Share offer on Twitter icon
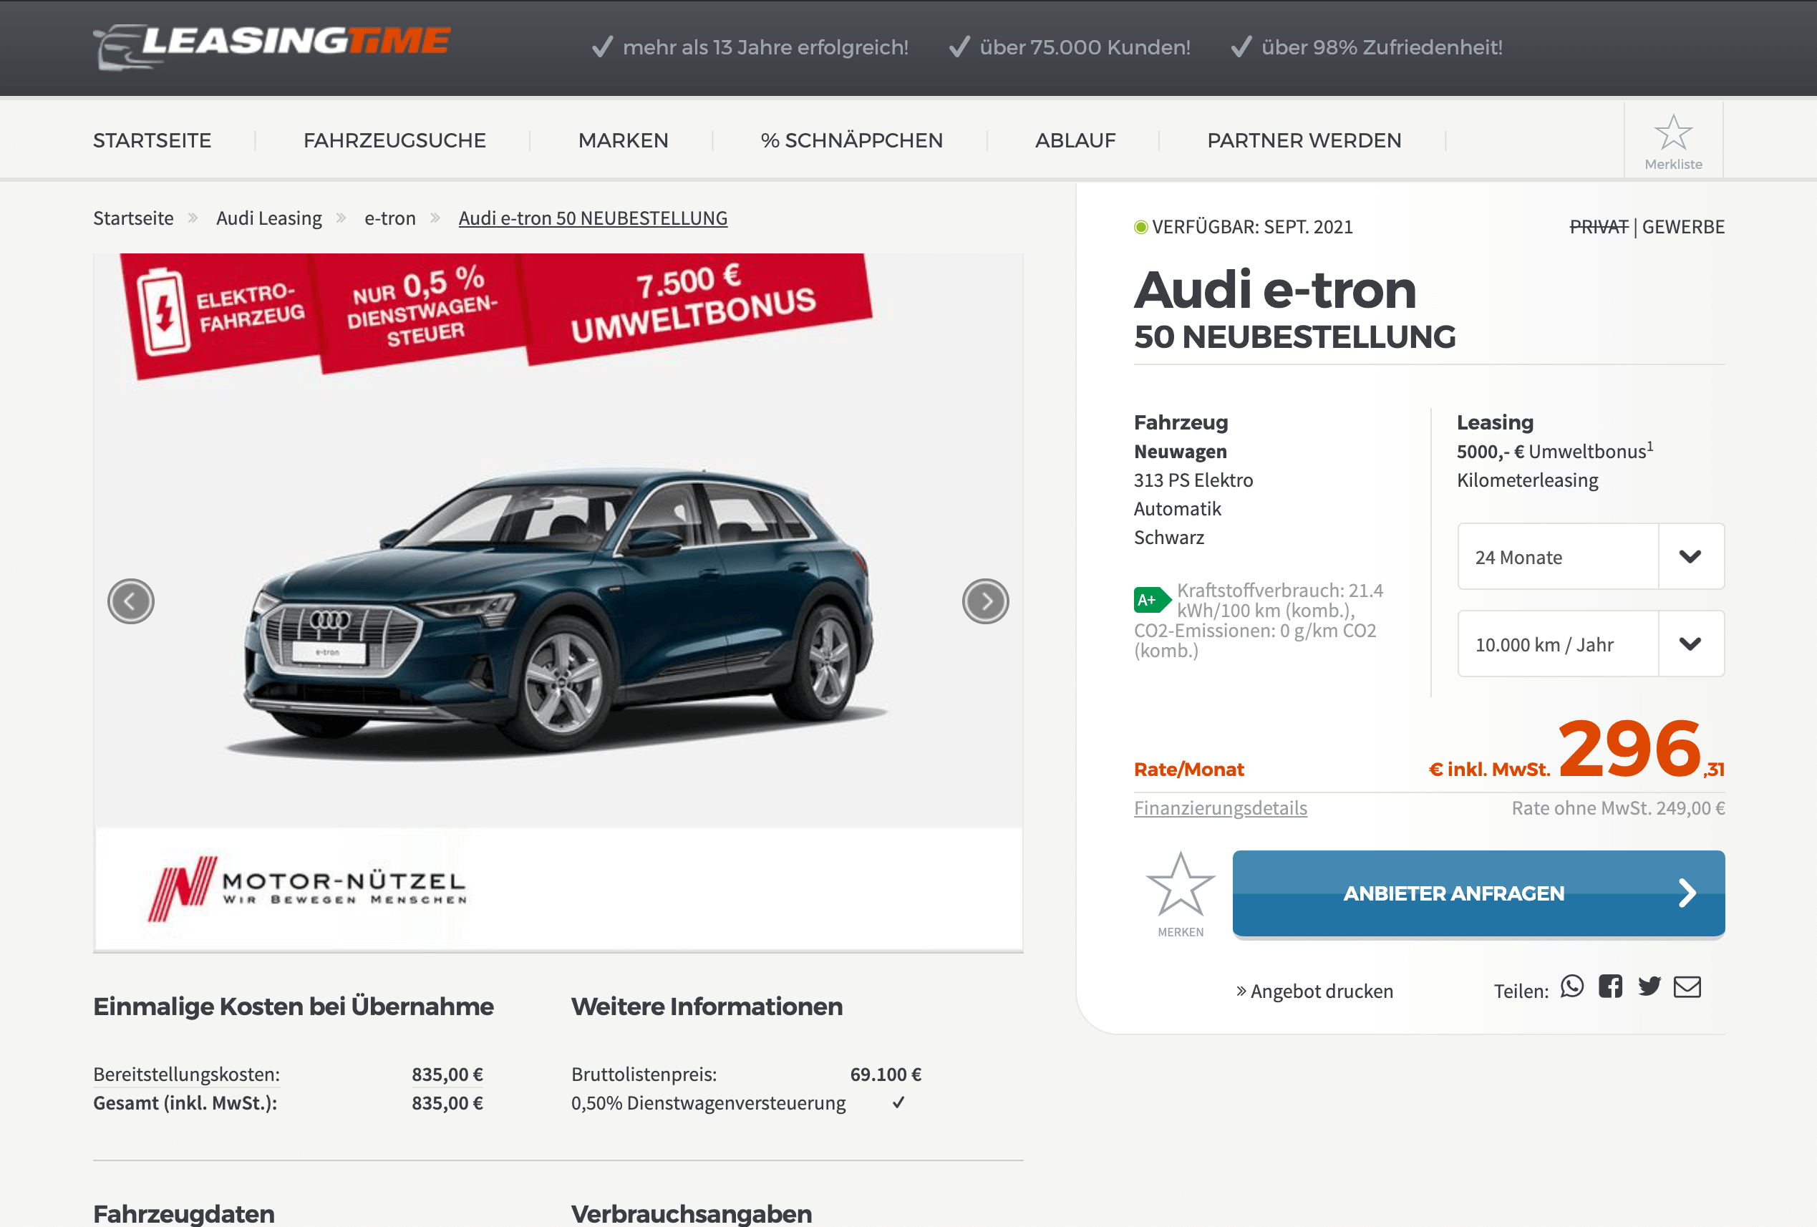The width and height of the screenshot is (1817, 1227). pos(1649,986)
